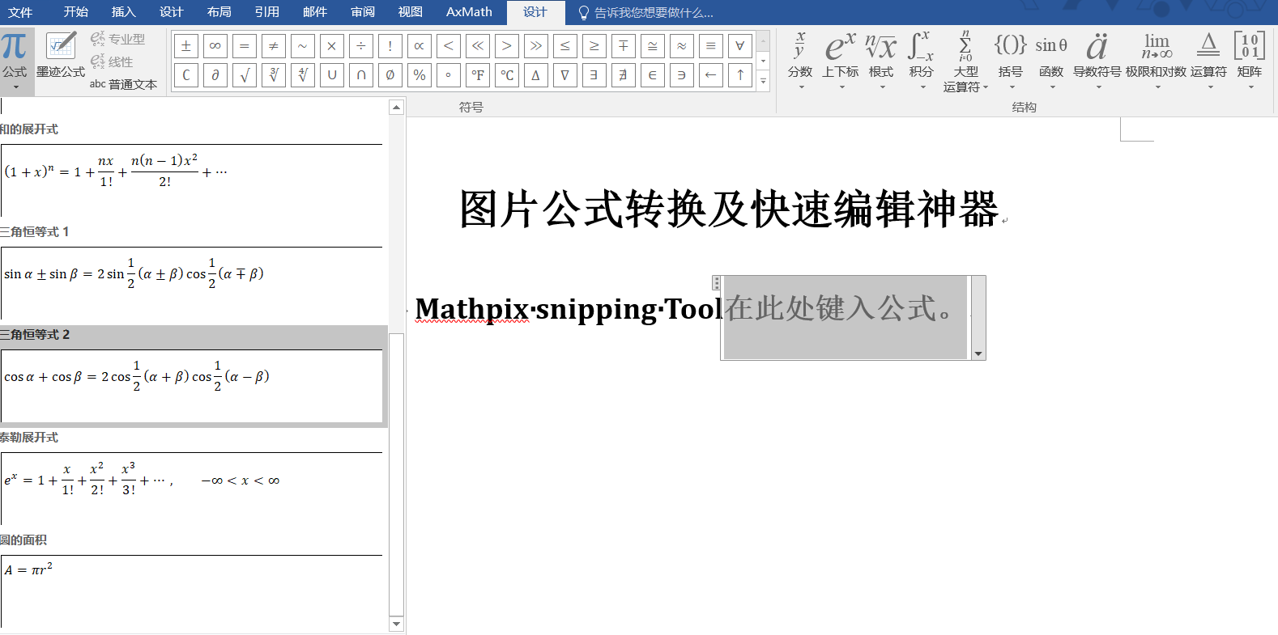The width and height of the screenshot is (1278, 635).
Task: Insert the degrees Celsius symbol
Action: click(507, 75)
